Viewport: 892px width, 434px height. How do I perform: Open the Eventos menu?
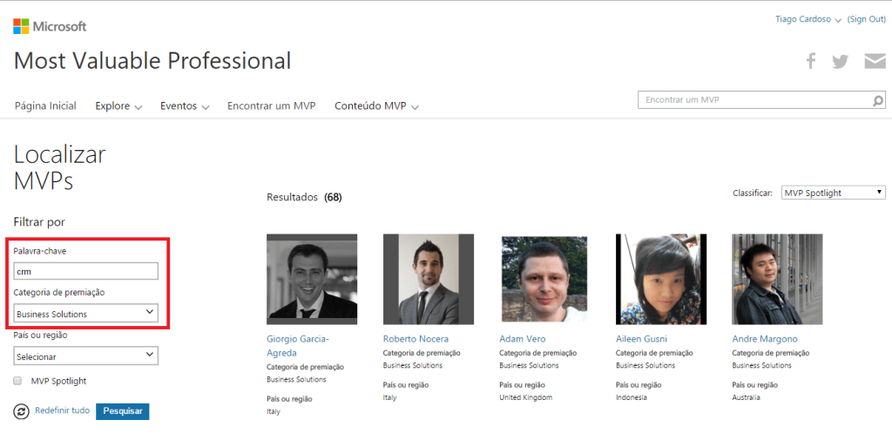tap(185, 106)
